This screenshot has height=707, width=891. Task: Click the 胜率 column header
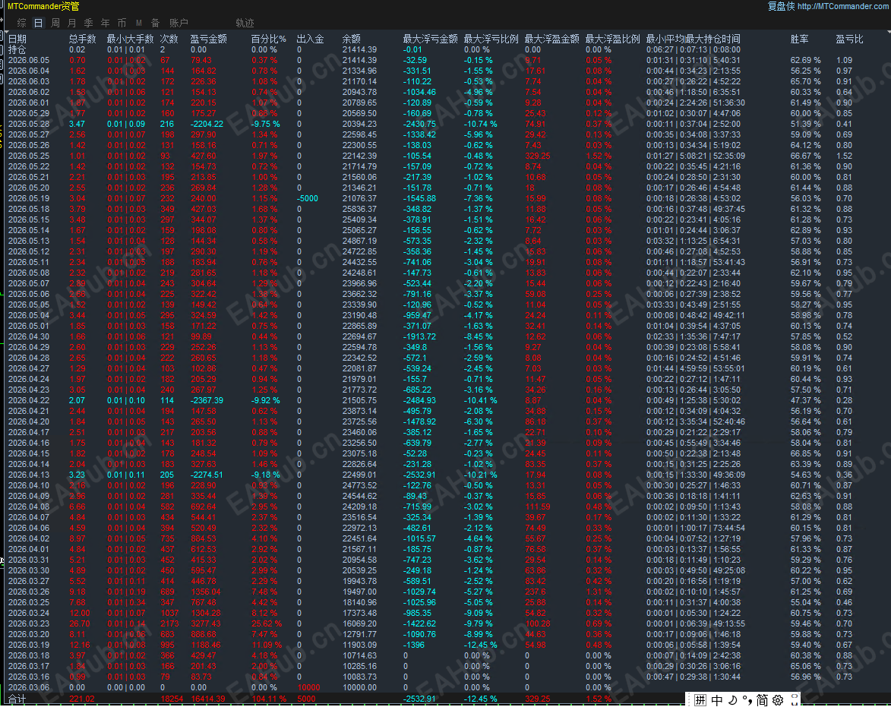800,39
